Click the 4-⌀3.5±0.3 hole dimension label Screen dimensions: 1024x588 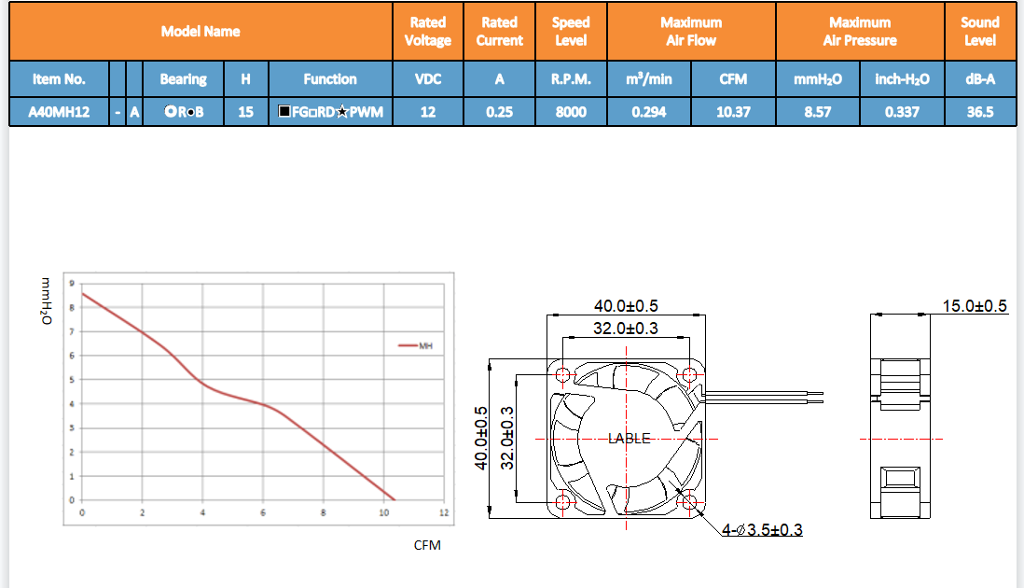pos(762,530)
